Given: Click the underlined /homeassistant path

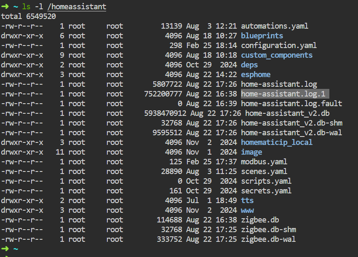Looking at the screenshot, I should (x=77, y=7).
